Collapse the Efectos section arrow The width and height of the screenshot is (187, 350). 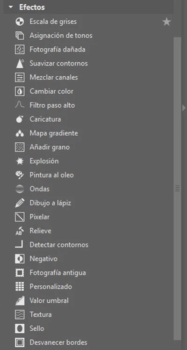11,7
